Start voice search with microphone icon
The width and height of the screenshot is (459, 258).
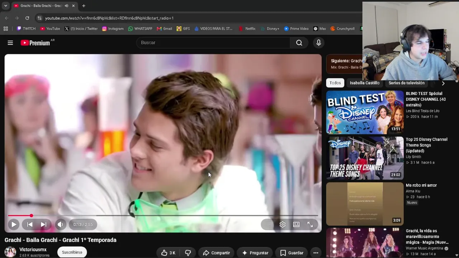(318, 43)
